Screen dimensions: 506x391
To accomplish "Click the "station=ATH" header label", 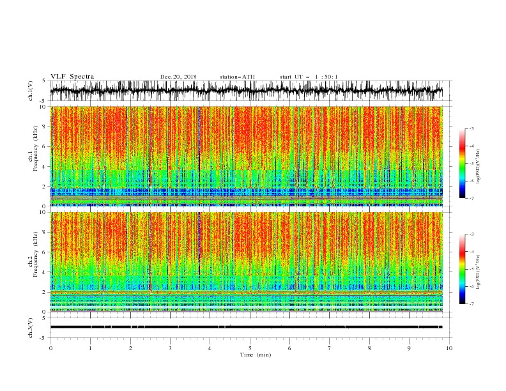I will 237,77.
